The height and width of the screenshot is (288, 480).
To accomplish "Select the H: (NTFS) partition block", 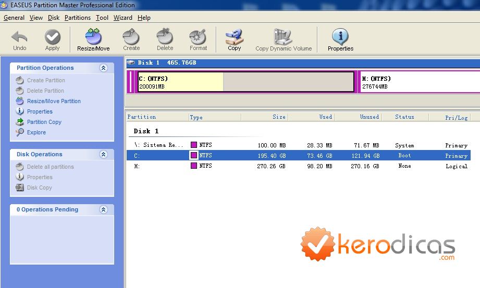I will coord(420,82).
